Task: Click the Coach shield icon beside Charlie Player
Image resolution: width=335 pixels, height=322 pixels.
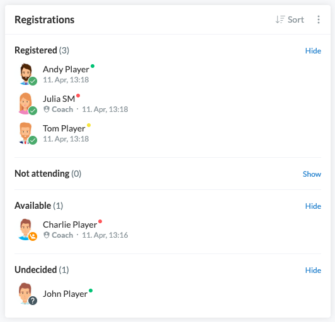Action: (x=47, y=235)
